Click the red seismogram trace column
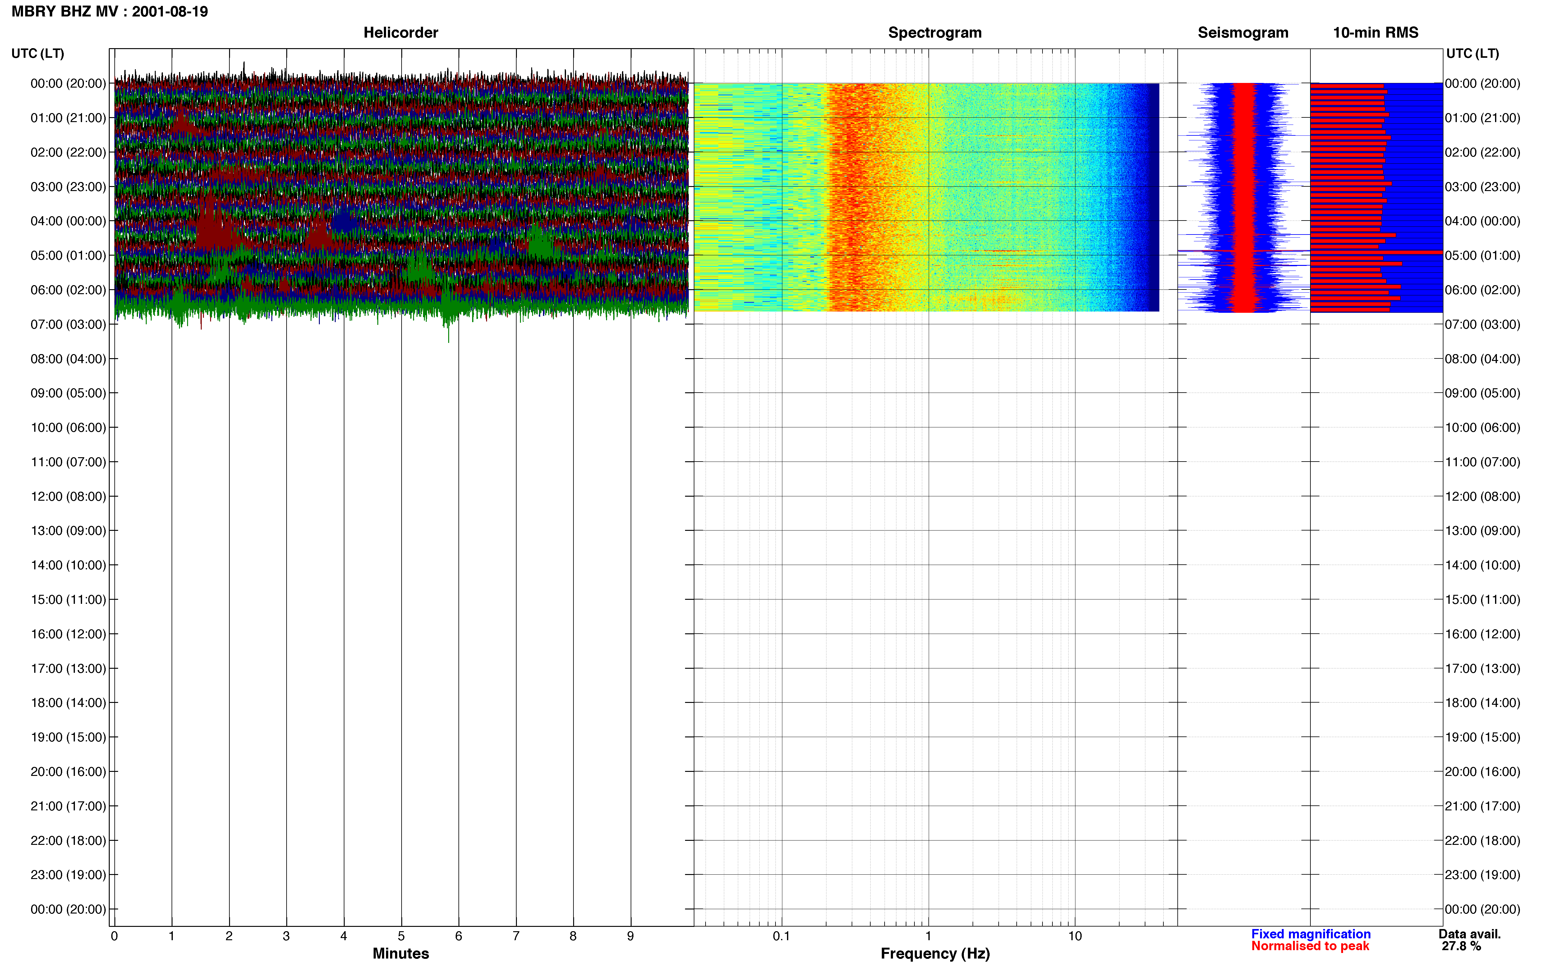Screen dimensions: 1560x975 point(1243,197)
